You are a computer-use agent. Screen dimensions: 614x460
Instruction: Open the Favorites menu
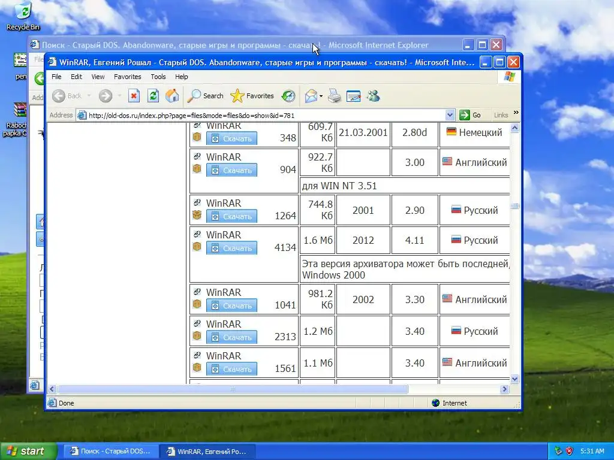click(128, 77)
